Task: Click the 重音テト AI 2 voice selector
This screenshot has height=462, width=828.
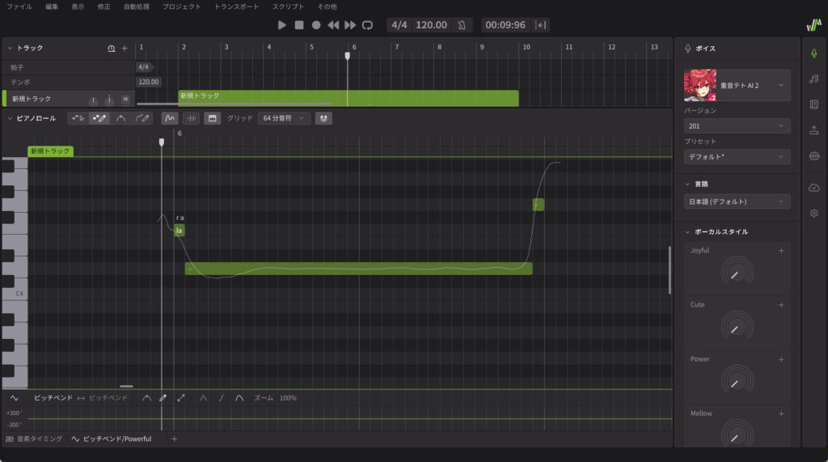Action: [737, 85]
